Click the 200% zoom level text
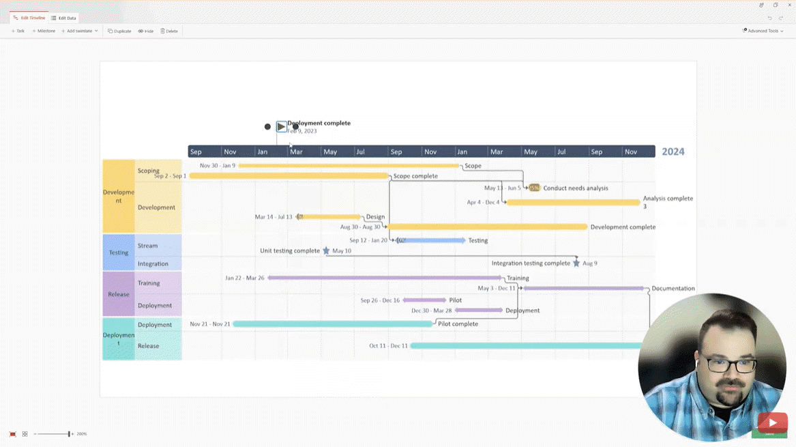This screenshot has width=796, height=447. (x=82, y=434)
